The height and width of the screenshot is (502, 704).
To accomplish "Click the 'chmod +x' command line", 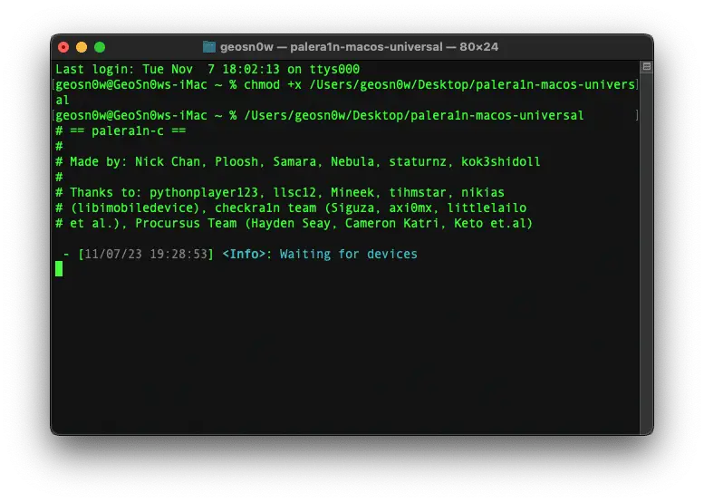I will point(346,84).
